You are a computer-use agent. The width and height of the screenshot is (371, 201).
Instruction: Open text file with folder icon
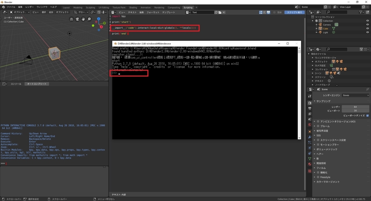pyautogui.click(x=220, y=12)
